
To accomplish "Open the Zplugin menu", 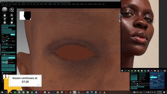I will tap(95, 4).
